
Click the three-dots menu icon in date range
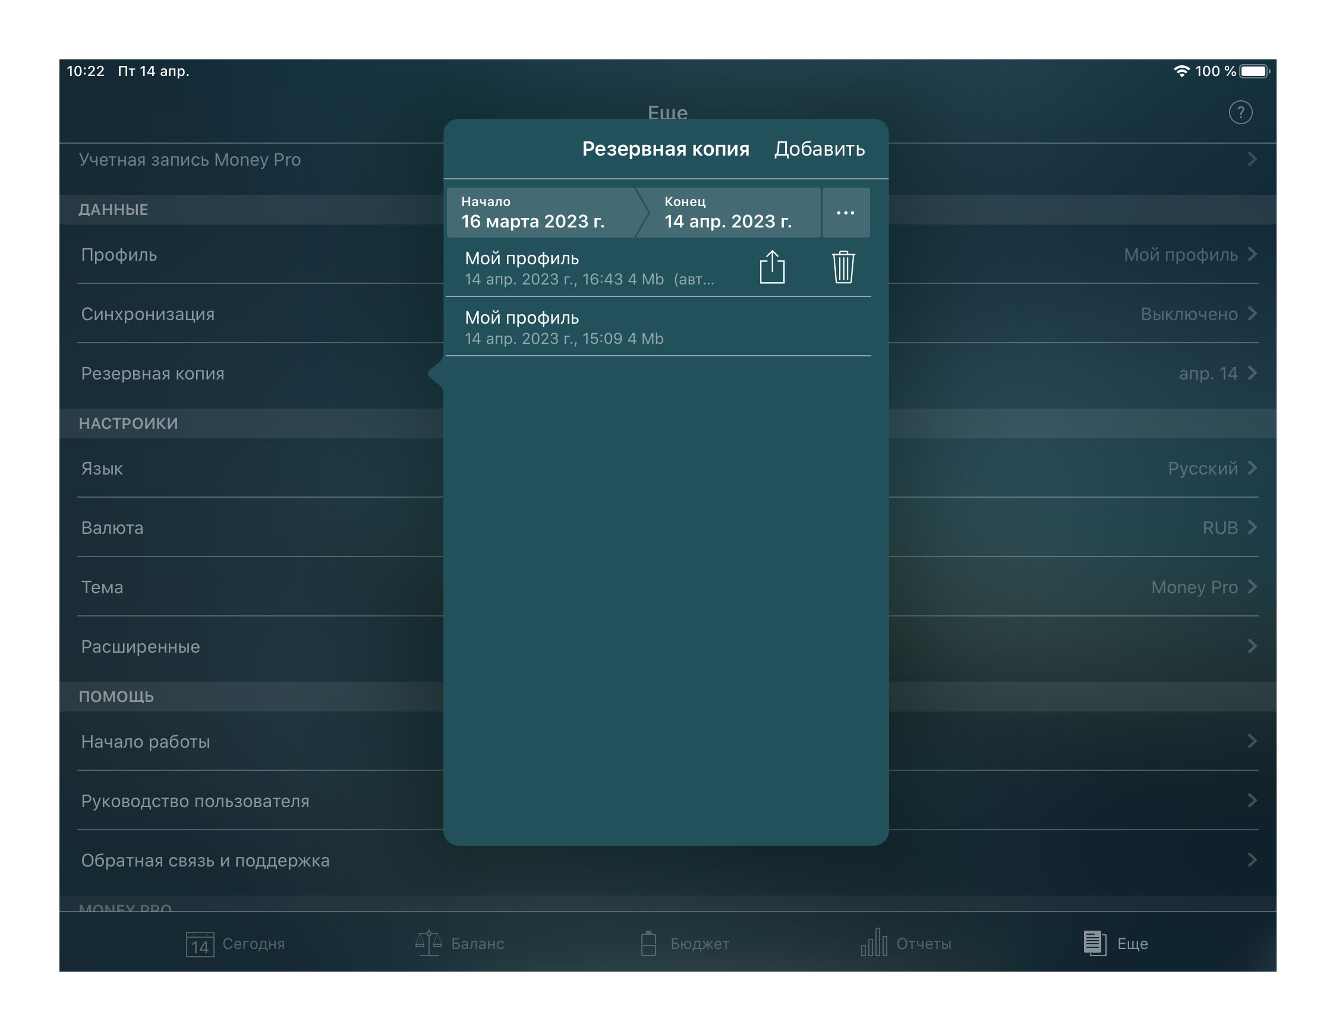846,212
